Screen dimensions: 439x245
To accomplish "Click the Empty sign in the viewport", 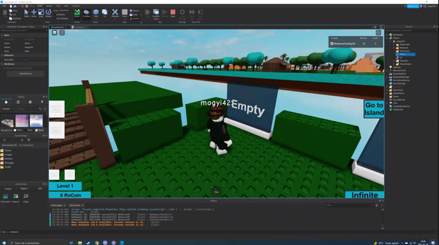I will [x=248, y=108].
